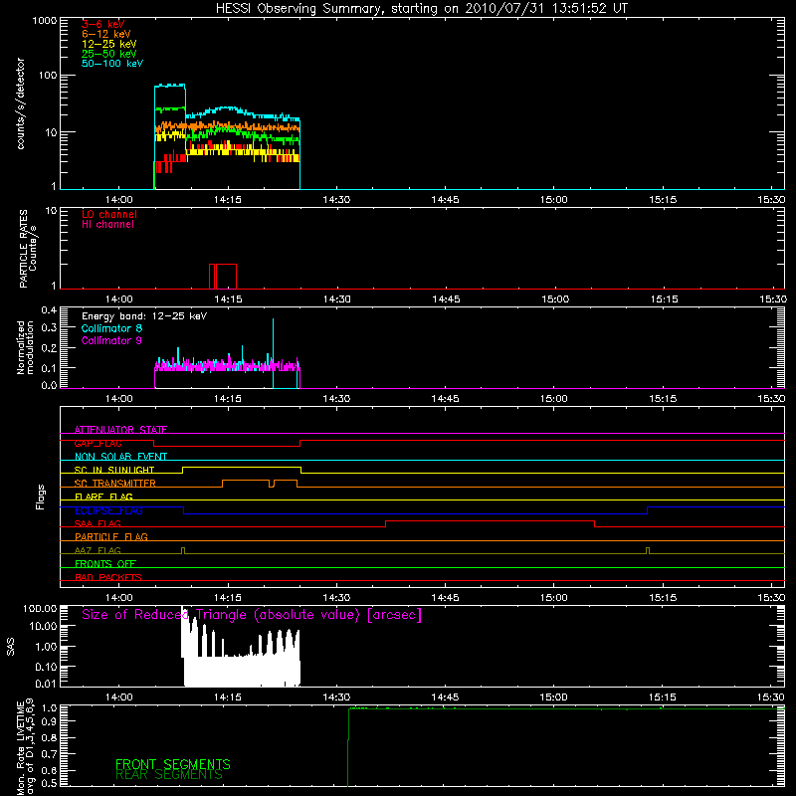Click 14:00 time label under the SAS panel
The width and height of the screenshot is (796, 796).
coord(118,697)
